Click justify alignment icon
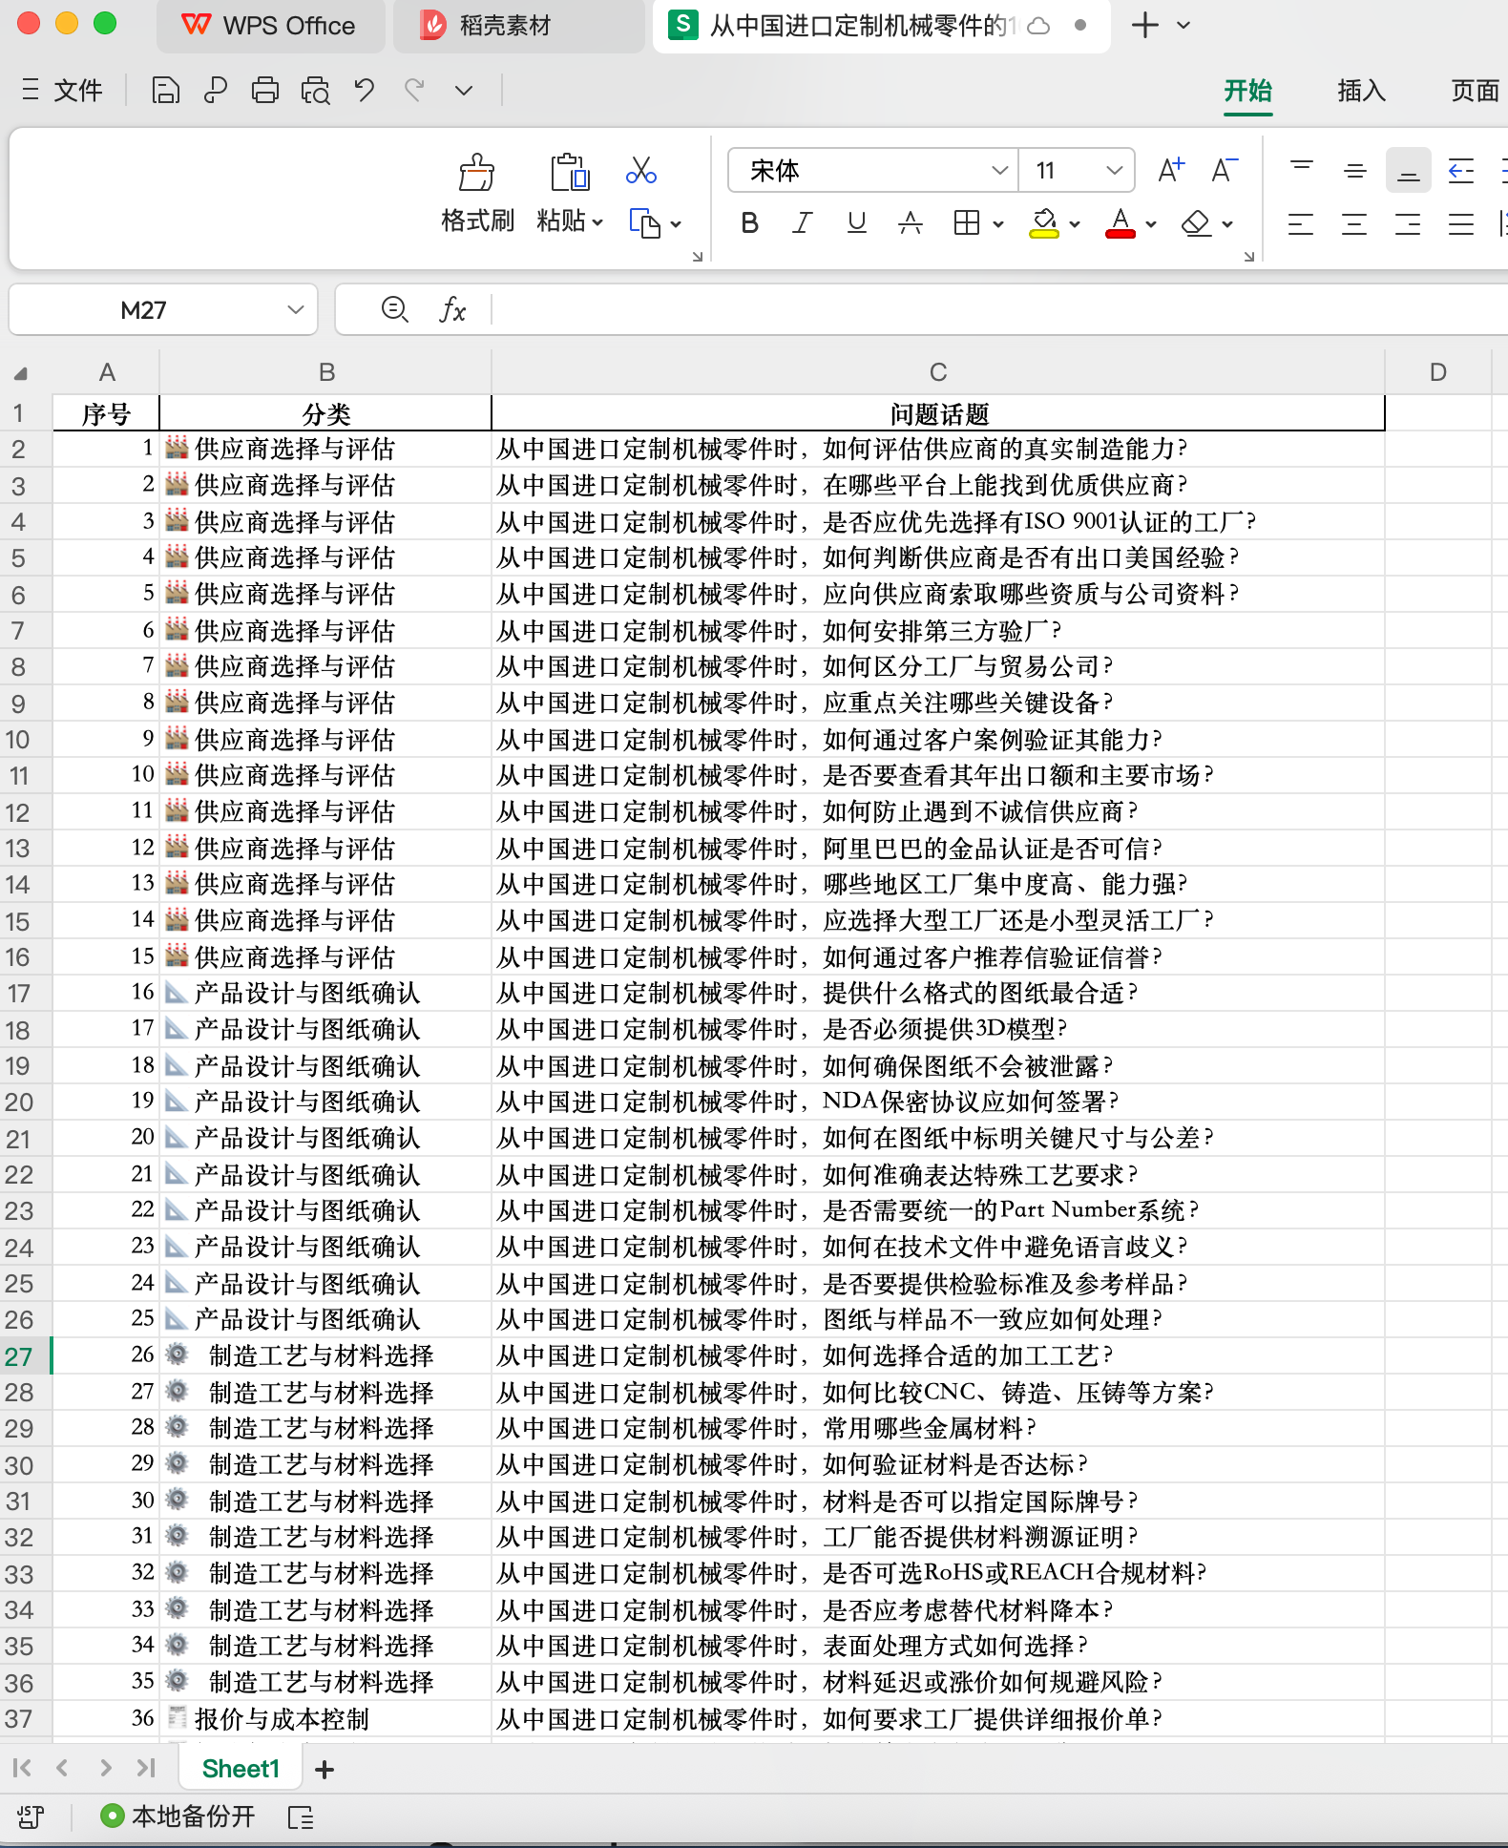This screenshot has height=1848, width=1508. click(1461, 224)
